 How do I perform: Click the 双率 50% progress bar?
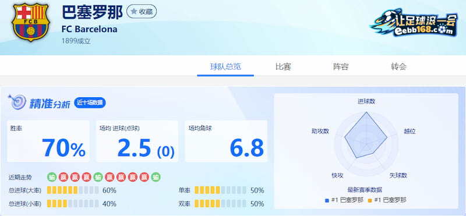(x=220, y=204)
